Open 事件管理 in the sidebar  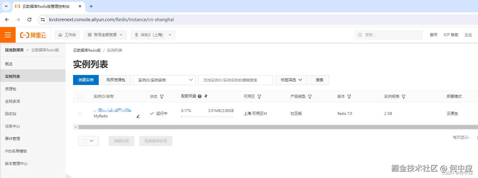(x=33, y=138)
